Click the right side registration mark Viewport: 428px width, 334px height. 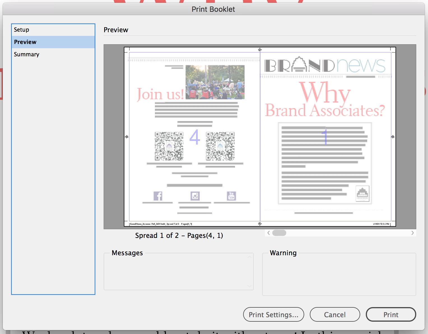pos(393,137)
